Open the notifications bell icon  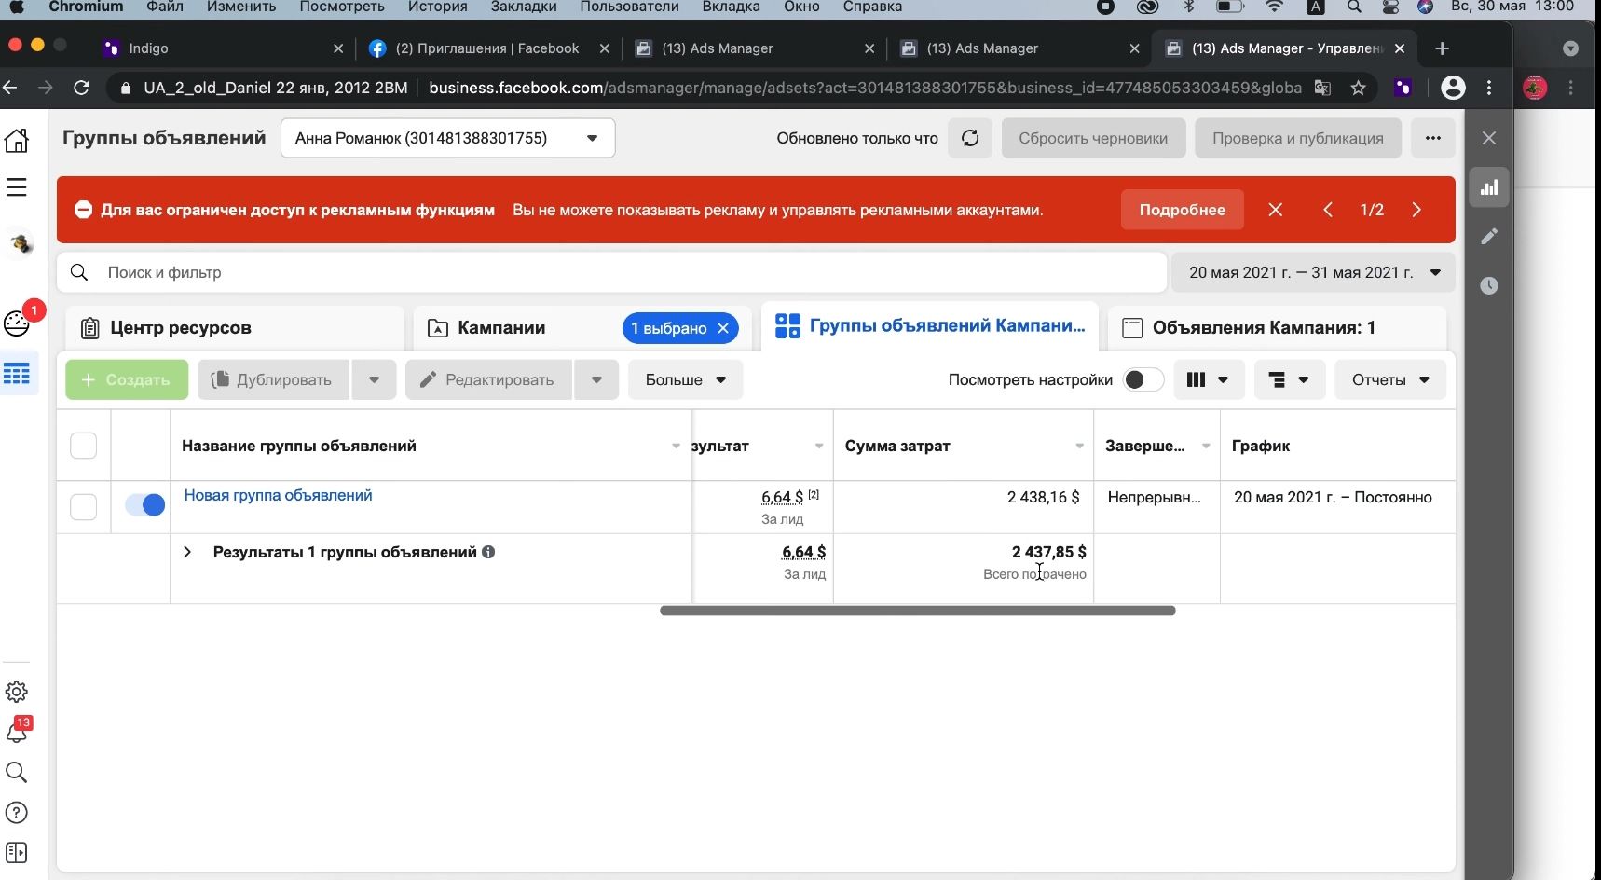[17, 732]
